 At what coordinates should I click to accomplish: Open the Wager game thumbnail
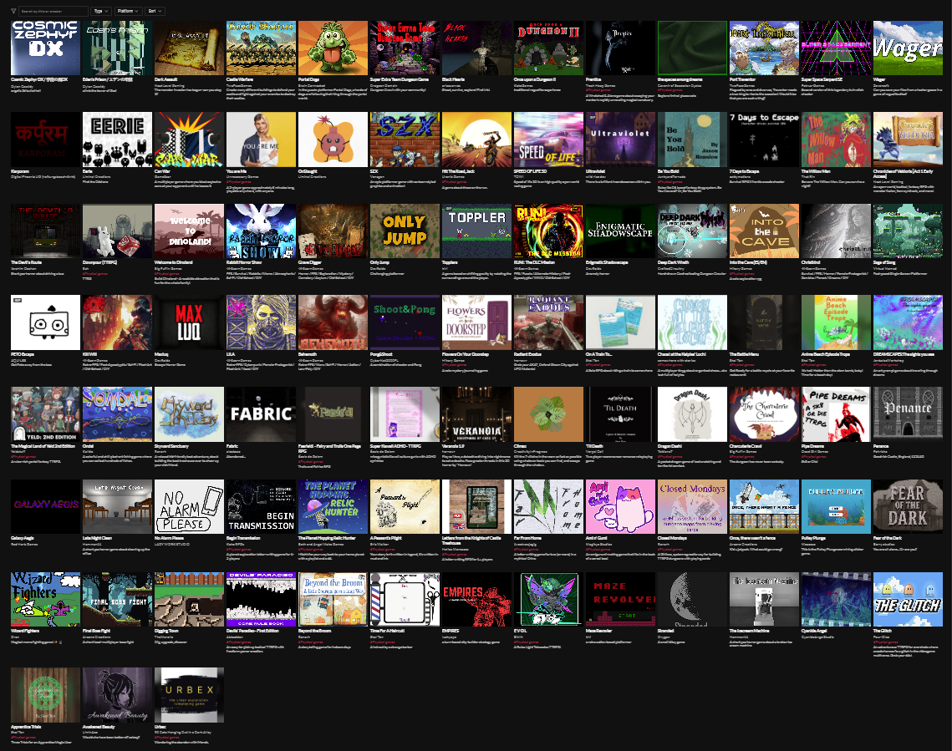(x=908, y=48)
